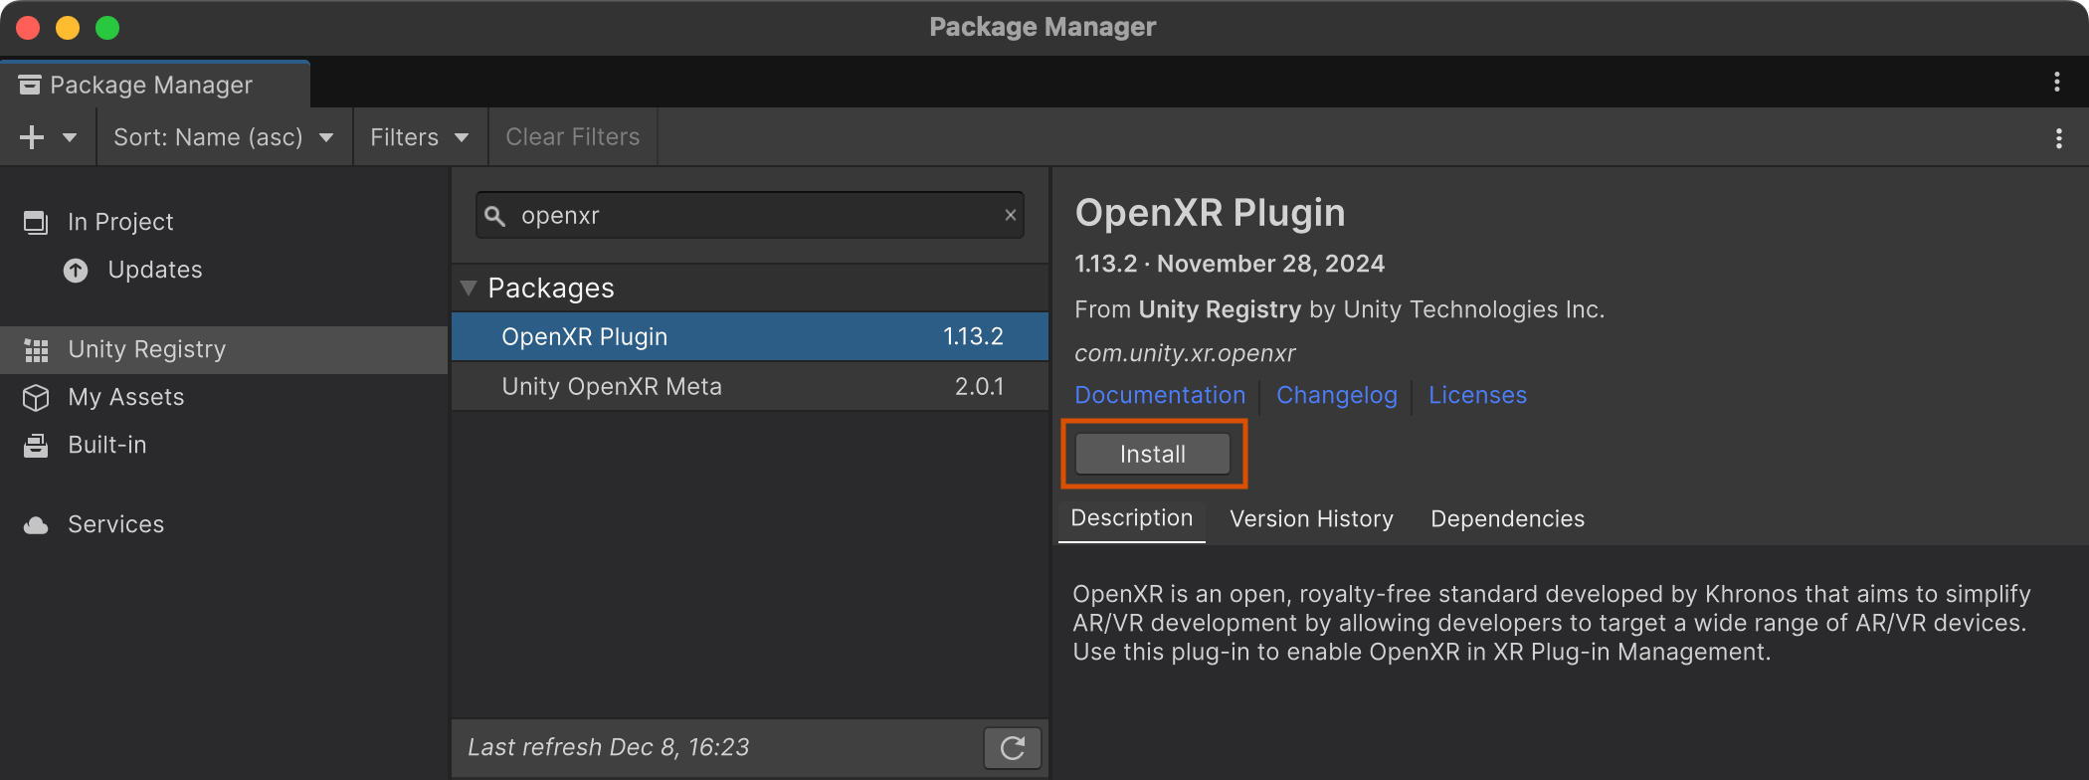Open the Licenses link
This screenshot has width=2089, height=780.
click(x=1477, y=395)
